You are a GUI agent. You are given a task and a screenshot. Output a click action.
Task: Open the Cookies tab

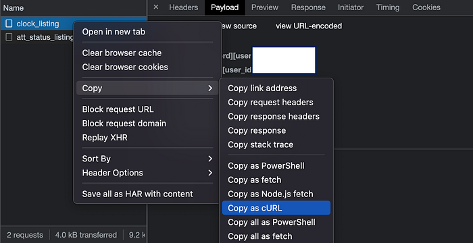426,7
